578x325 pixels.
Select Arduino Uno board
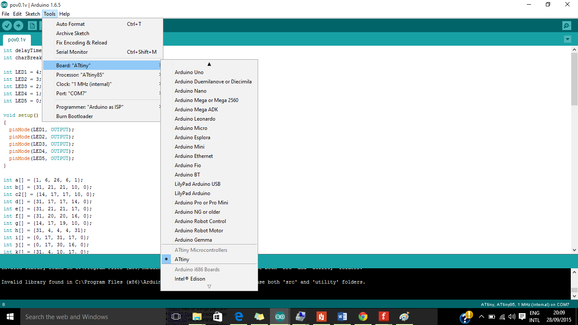(209, 72)
